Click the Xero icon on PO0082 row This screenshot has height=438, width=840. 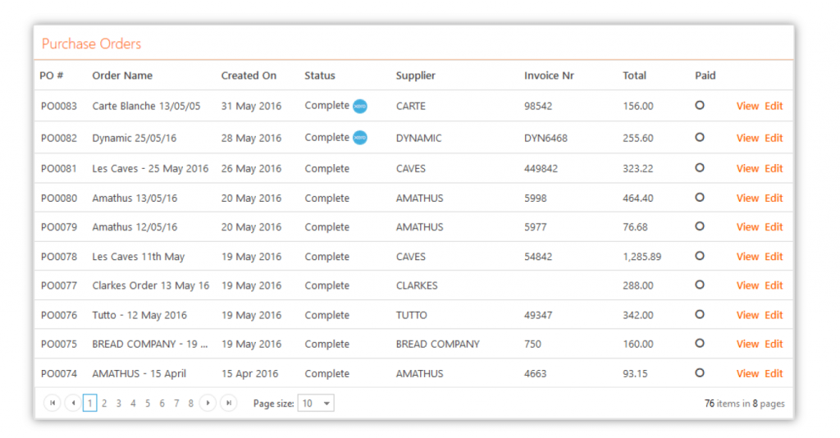(360, 138)
